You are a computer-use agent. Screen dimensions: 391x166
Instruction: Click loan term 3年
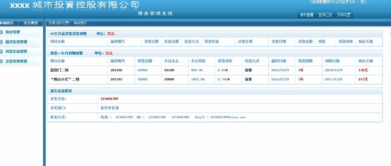301,80
